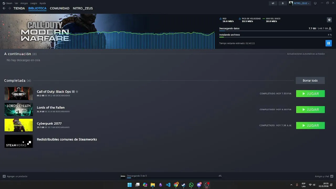Click the Steam taskbar icon
336x189 pixels.
point(183,185)
